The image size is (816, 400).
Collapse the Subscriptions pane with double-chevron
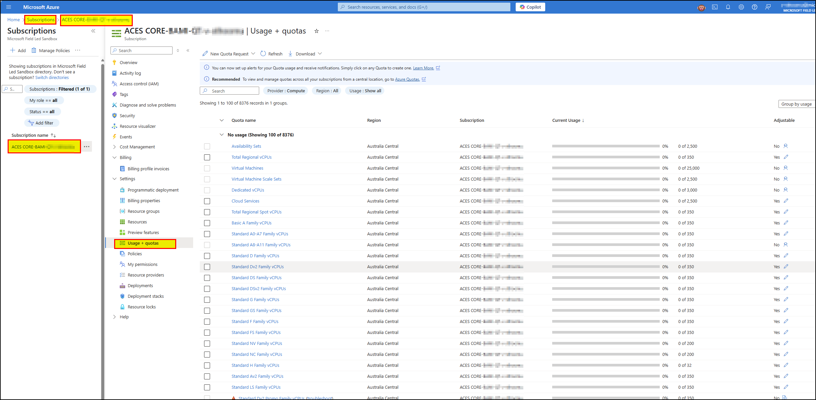pos(93,31)
